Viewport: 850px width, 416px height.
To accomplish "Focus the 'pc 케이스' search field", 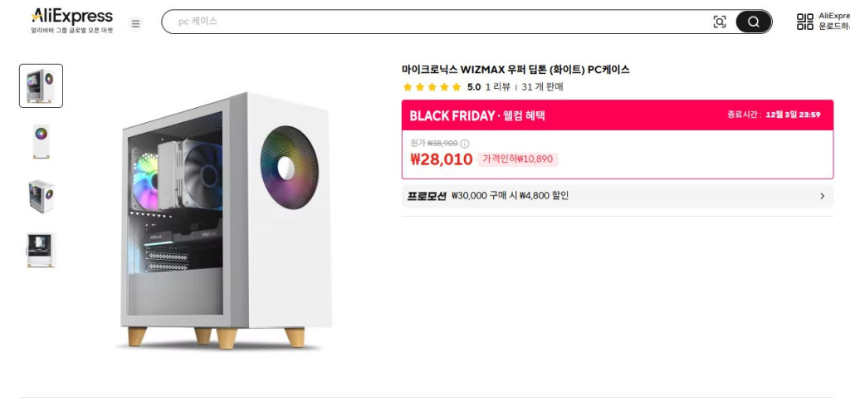I will point(432,22).
